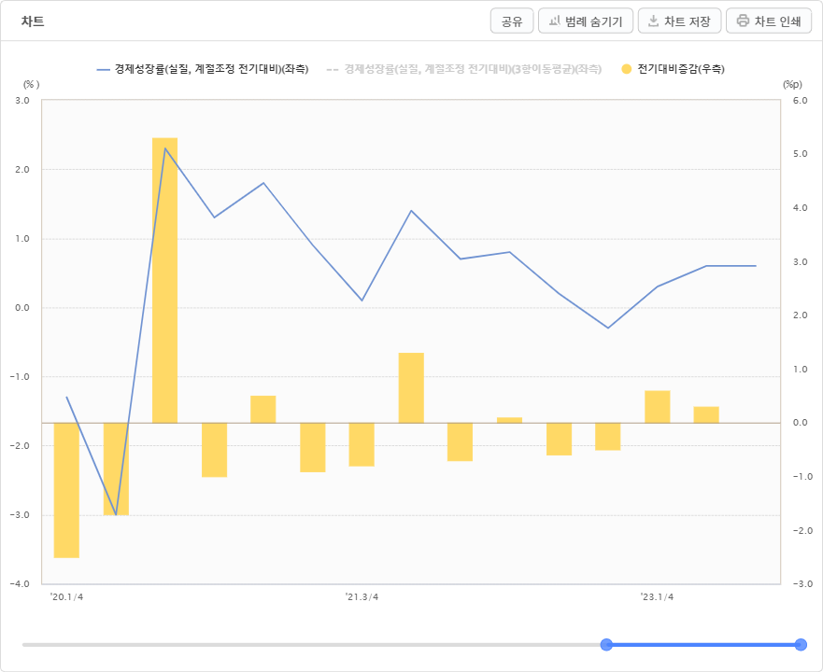Click the 차트 panel title
The height and width of the screenshot is (672, 823).
click(x=33, y=21)
